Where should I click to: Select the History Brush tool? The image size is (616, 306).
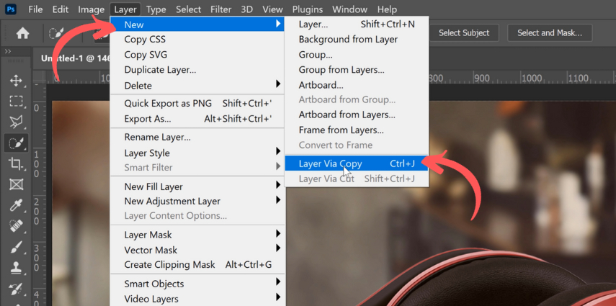point(16,289)
